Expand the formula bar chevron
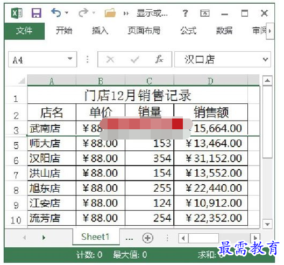284x265 pixels. [x=265, y=59]
